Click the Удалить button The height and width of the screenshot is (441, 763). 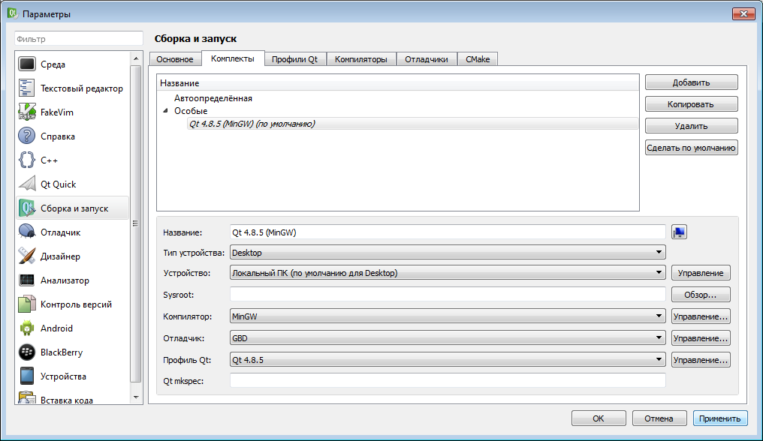click(x=692, y=126)
